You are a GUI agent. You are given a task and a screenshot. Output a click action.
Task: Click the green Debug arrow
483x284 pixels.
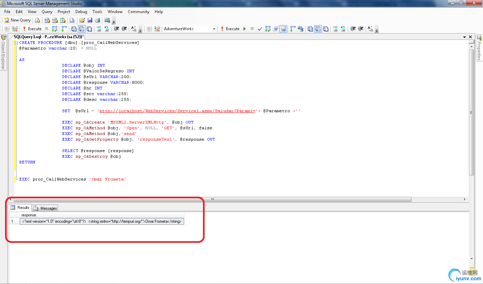pyautogui.click(x=245, y=29)
